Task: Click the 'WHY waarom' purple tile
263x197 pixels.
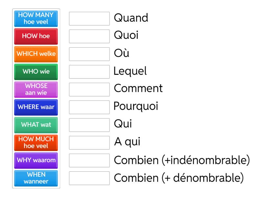Action: click(36, 160)
